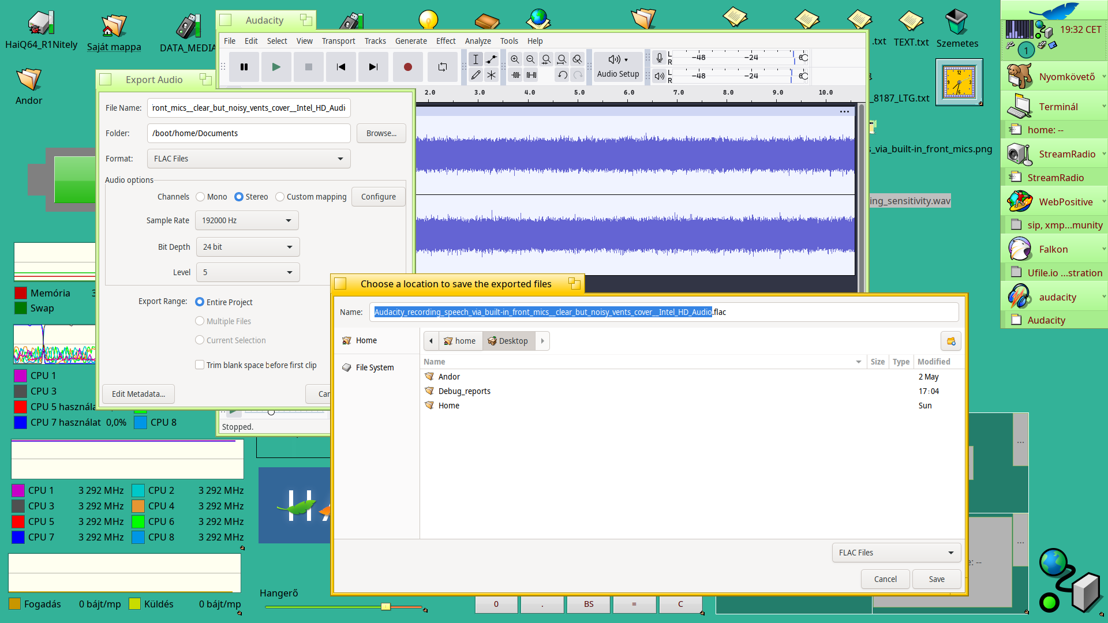This screenshot has width=1108, height=623.
Task: Open the Sample Rate 192000 Hz dropdown
Action: (246, 220)
